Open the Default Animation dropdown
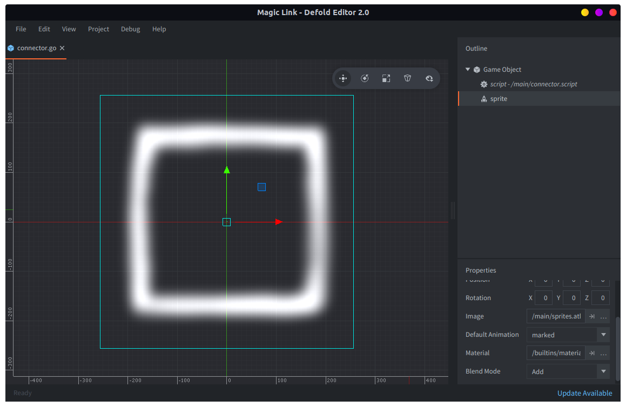 (603, 335)
